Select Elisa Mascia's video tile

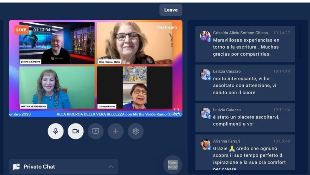pyautogui.click(x=134, y=43)
